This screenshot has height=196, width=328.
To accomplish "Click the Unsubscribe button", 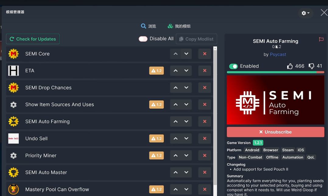I will (276, 132).
